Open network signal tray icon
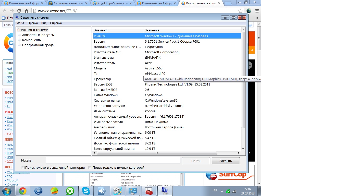This screenshot has height=196, width=347. (x=234, y=191)
